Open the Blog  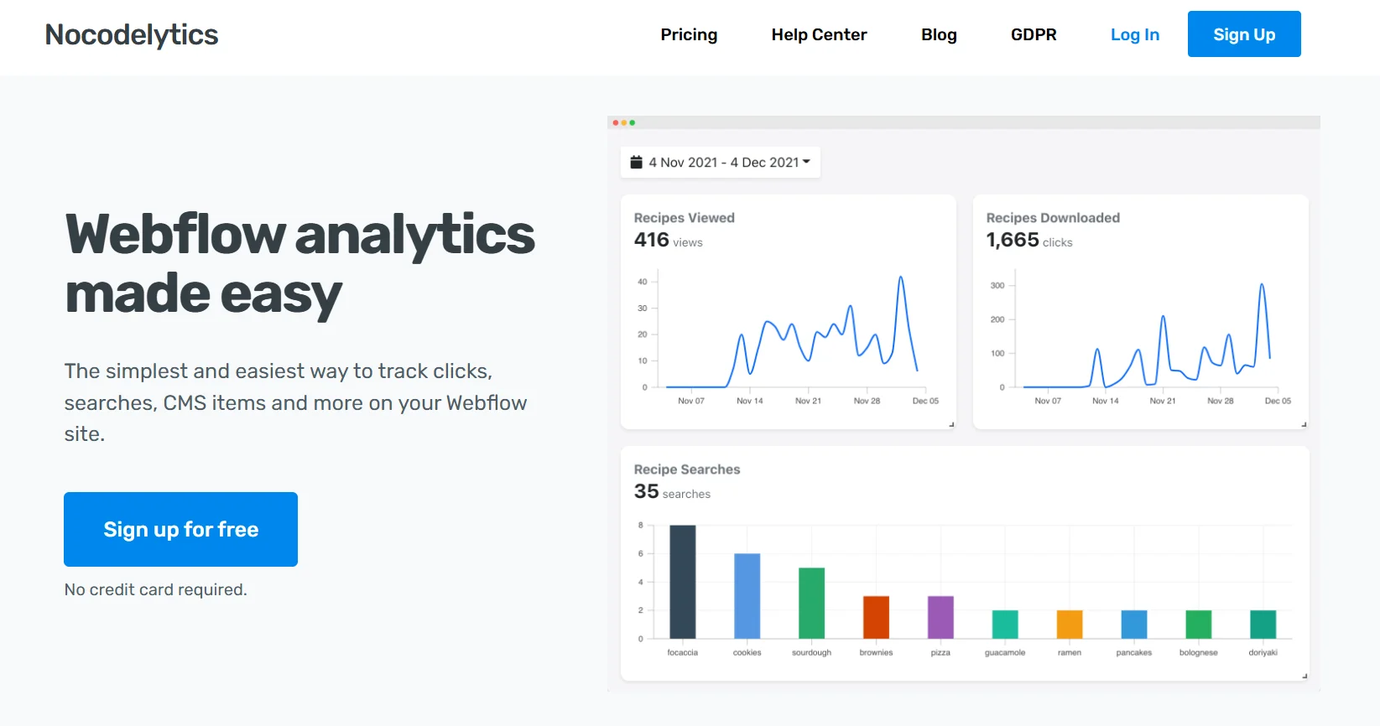(939, 34)
